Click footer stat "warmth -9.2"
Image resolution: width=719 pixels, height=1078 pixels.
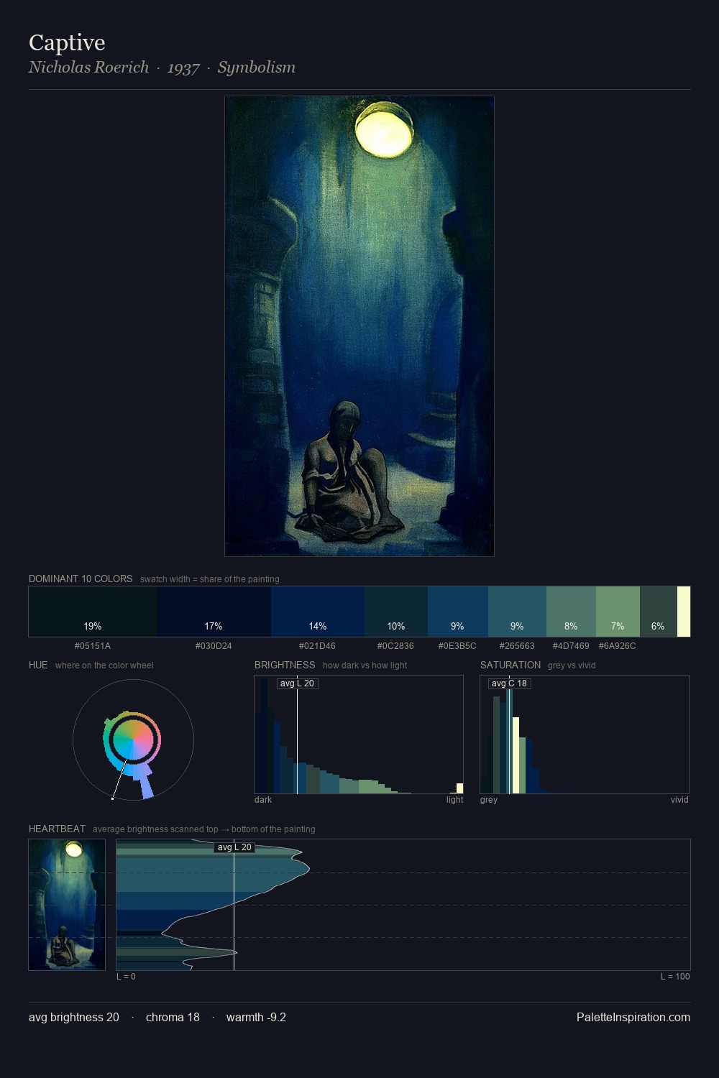pyautogui.click(x=256, y=1017)
